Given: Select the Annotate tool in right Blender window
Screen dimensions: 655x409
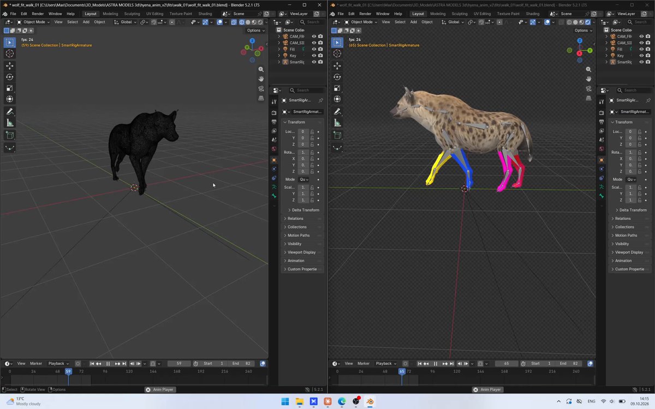Looking at the screenshot, I should coord(337,112).
